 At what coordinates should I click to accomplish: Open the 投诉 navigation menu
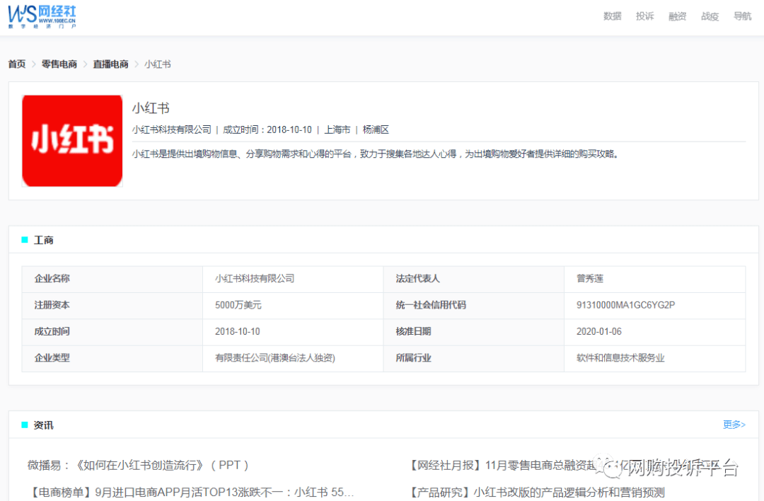click(x=644, y=16)
